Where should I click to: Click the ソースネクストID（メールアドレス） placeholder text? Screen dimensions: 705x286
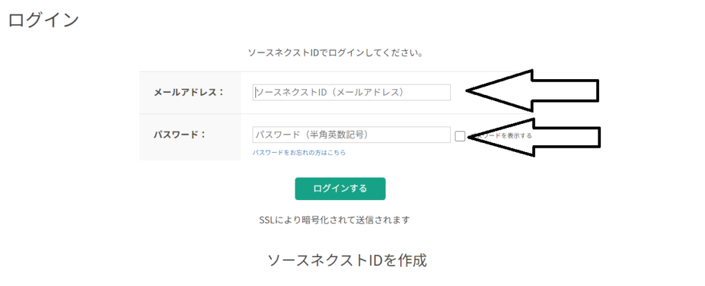(x=330, y=92)
